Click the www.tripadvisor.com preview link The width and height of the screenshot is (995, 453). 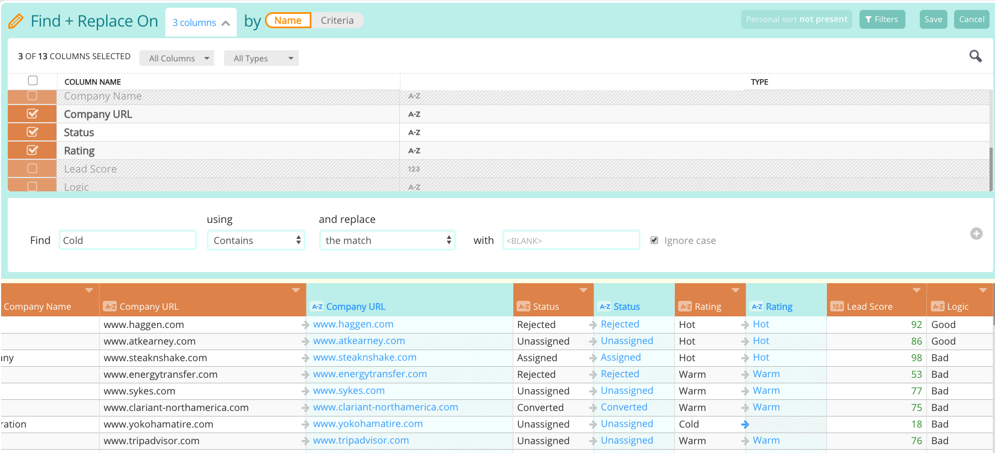(361, 440)
